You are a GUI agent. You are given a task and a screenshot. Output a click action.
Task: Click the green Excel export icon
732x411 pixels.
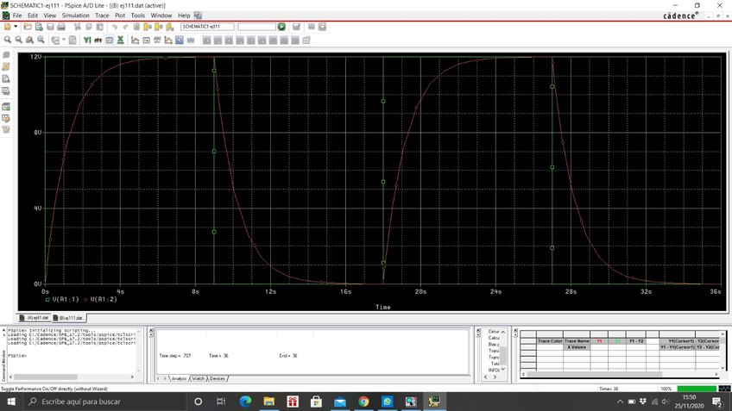pyautogui.click(x=121, y=40)
